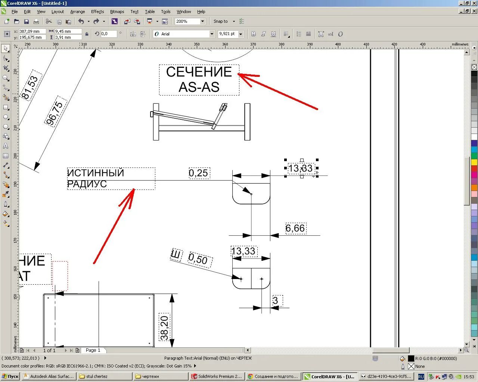
Task: Choose the Rectangle tool
Action: (x=6, y=107)
